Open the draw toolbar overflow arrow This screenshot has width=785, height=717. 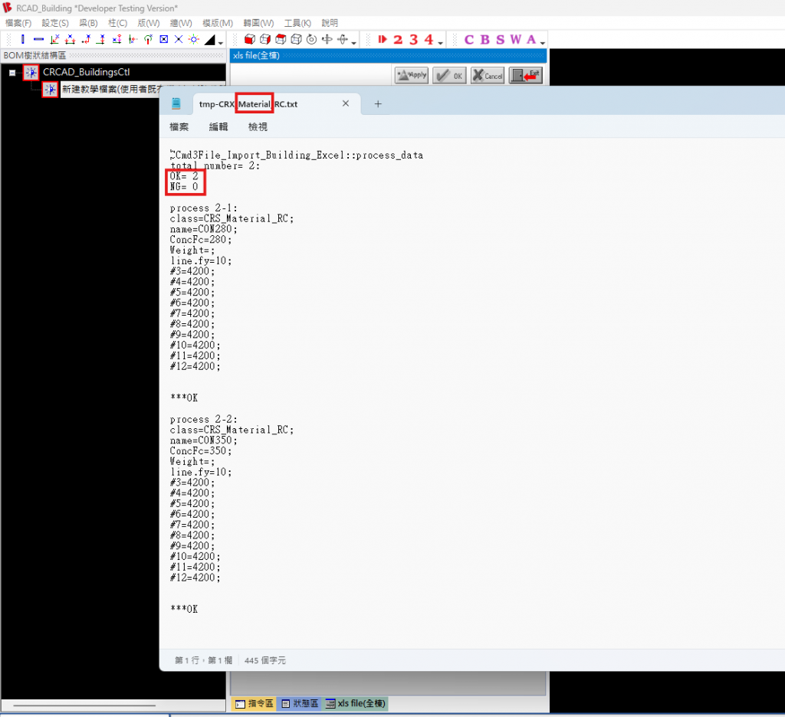click(x=221, y=43)
